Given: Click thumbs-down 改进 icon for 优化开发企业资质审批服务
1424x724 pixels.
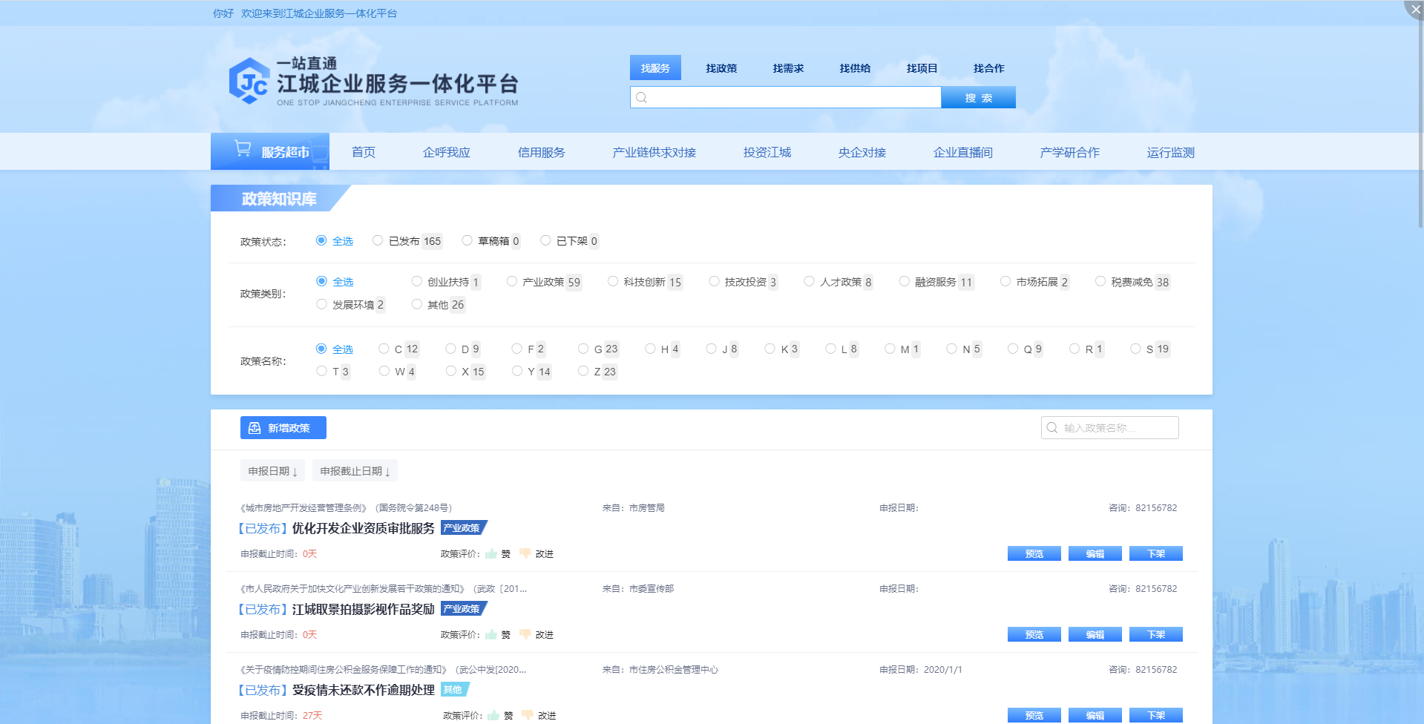Looking at the screenshot, I should [x=525, y=553].
